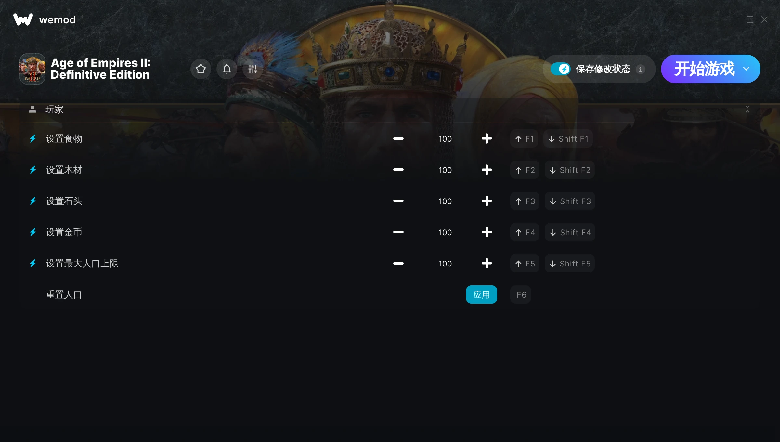The image size is (780, 442).
Task: Toggle the 保存修改状态 switch
Action: pyautogui.click(x=561, y=69)
